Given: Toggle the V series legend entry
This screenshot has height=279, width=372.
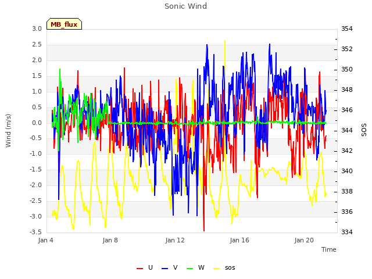Looking at the screenshot, I should click(170, 268).
